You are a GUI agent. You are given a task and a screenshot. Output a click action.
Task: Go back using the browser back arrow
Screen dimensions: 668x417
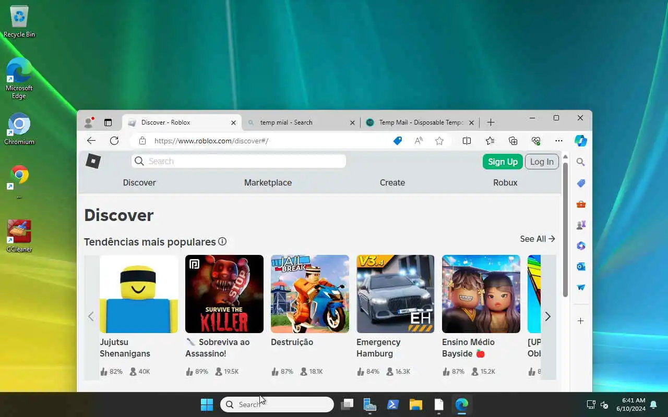pyautogui.click(x=91, y=141)
